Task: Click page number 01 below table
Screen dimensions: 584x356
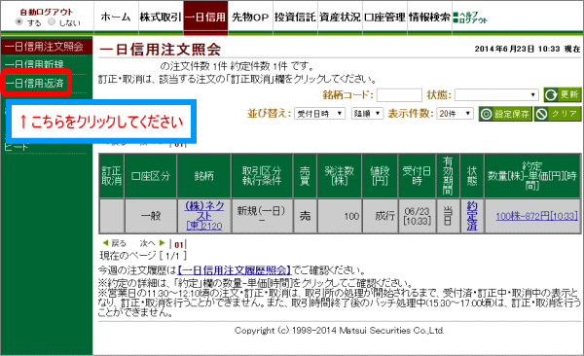Action: click(x=179, y=244)
